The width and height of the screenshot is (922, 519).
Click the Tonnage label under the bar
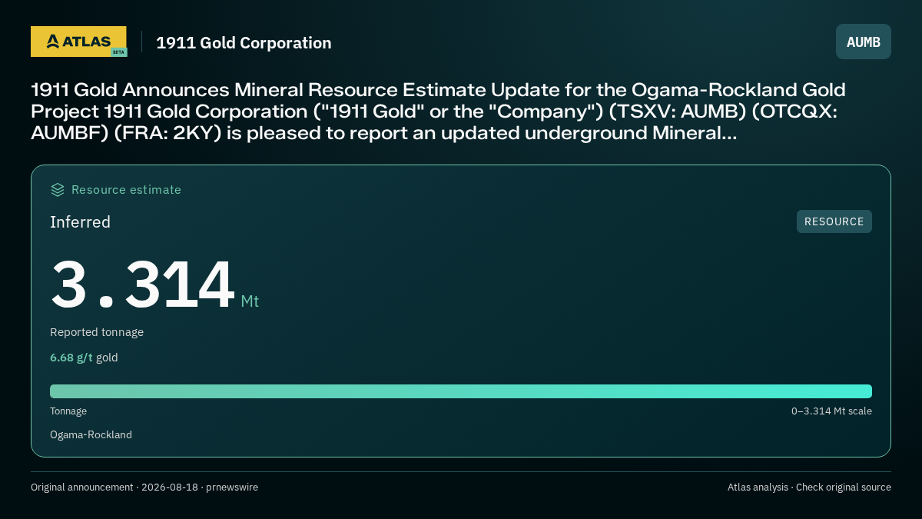68,411
